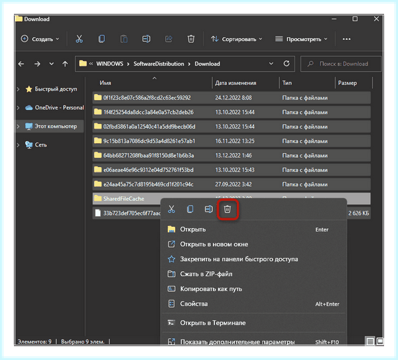
Task: Select folder 02fbd3861a0a12540c41a5dd9becb06d
Action: click(x=232, y=127)
